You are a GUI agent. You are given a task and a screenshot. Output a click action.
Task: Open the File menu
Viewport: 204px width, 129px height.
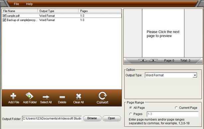(16, 4)
